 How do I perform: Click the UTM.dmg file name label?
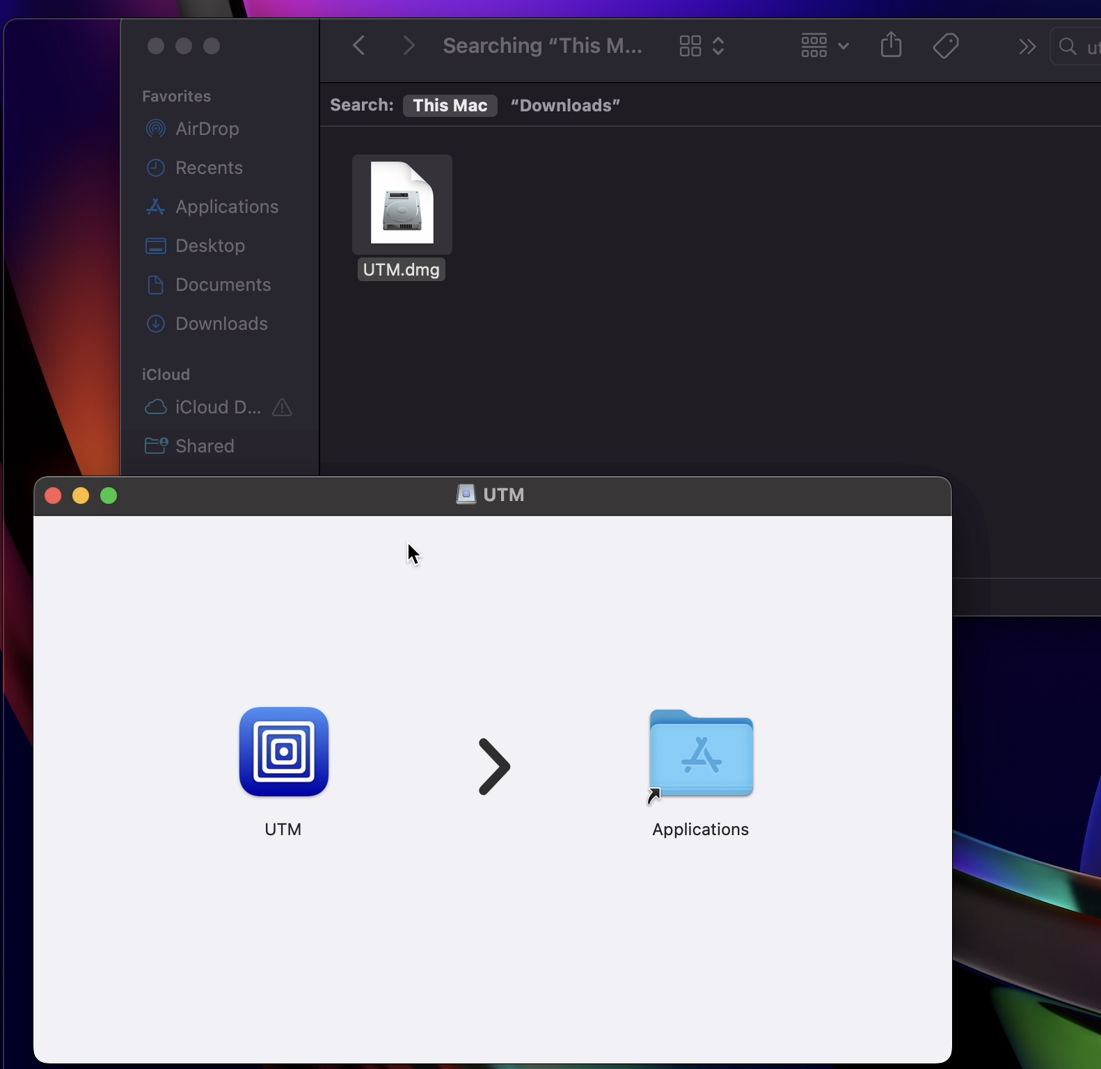click(402, 269)
